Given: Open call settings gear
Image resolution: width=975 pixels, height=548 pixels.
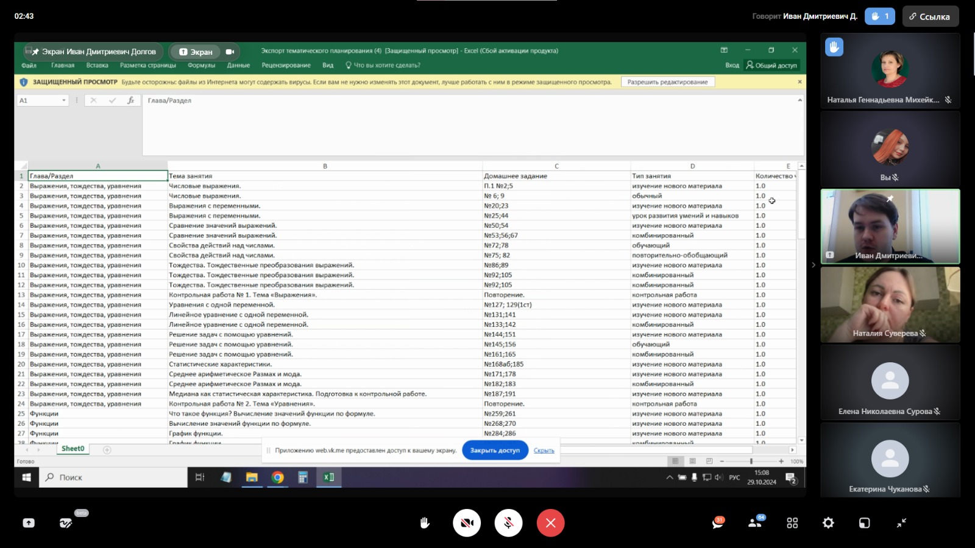Looking at the screenshot, I should point(828,523).
